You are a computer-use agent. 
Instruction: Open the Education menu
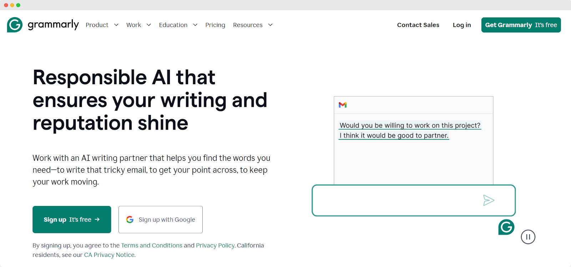[173, 25]
